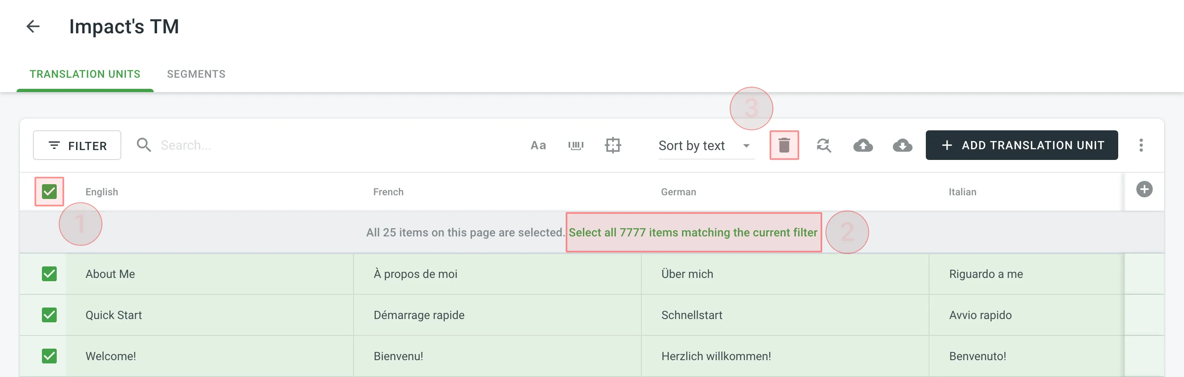Image resolution: width=1184 pixels, height=377 pixels.
Task: Open find and replace icon
Action: coord(823,145)
